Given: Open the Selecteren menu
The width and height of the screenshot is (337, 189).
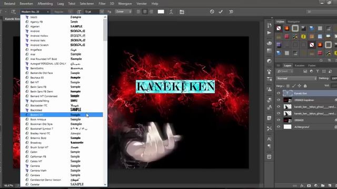Looking at the screenshot, I should [87, 4].
